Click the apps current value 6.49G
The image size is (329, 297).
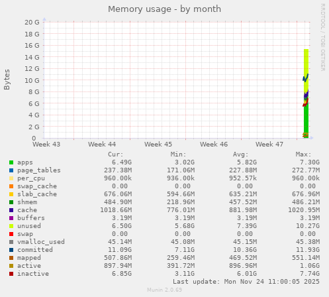click(x=122, y=162)
